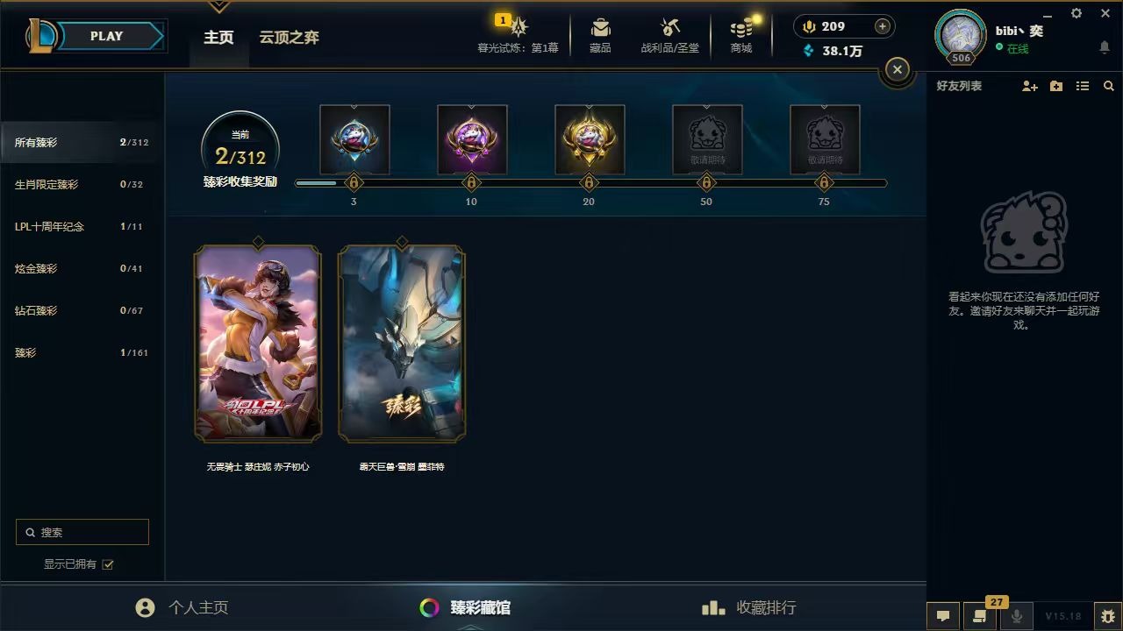Select the 生肖限定臻彩 category

82,184
